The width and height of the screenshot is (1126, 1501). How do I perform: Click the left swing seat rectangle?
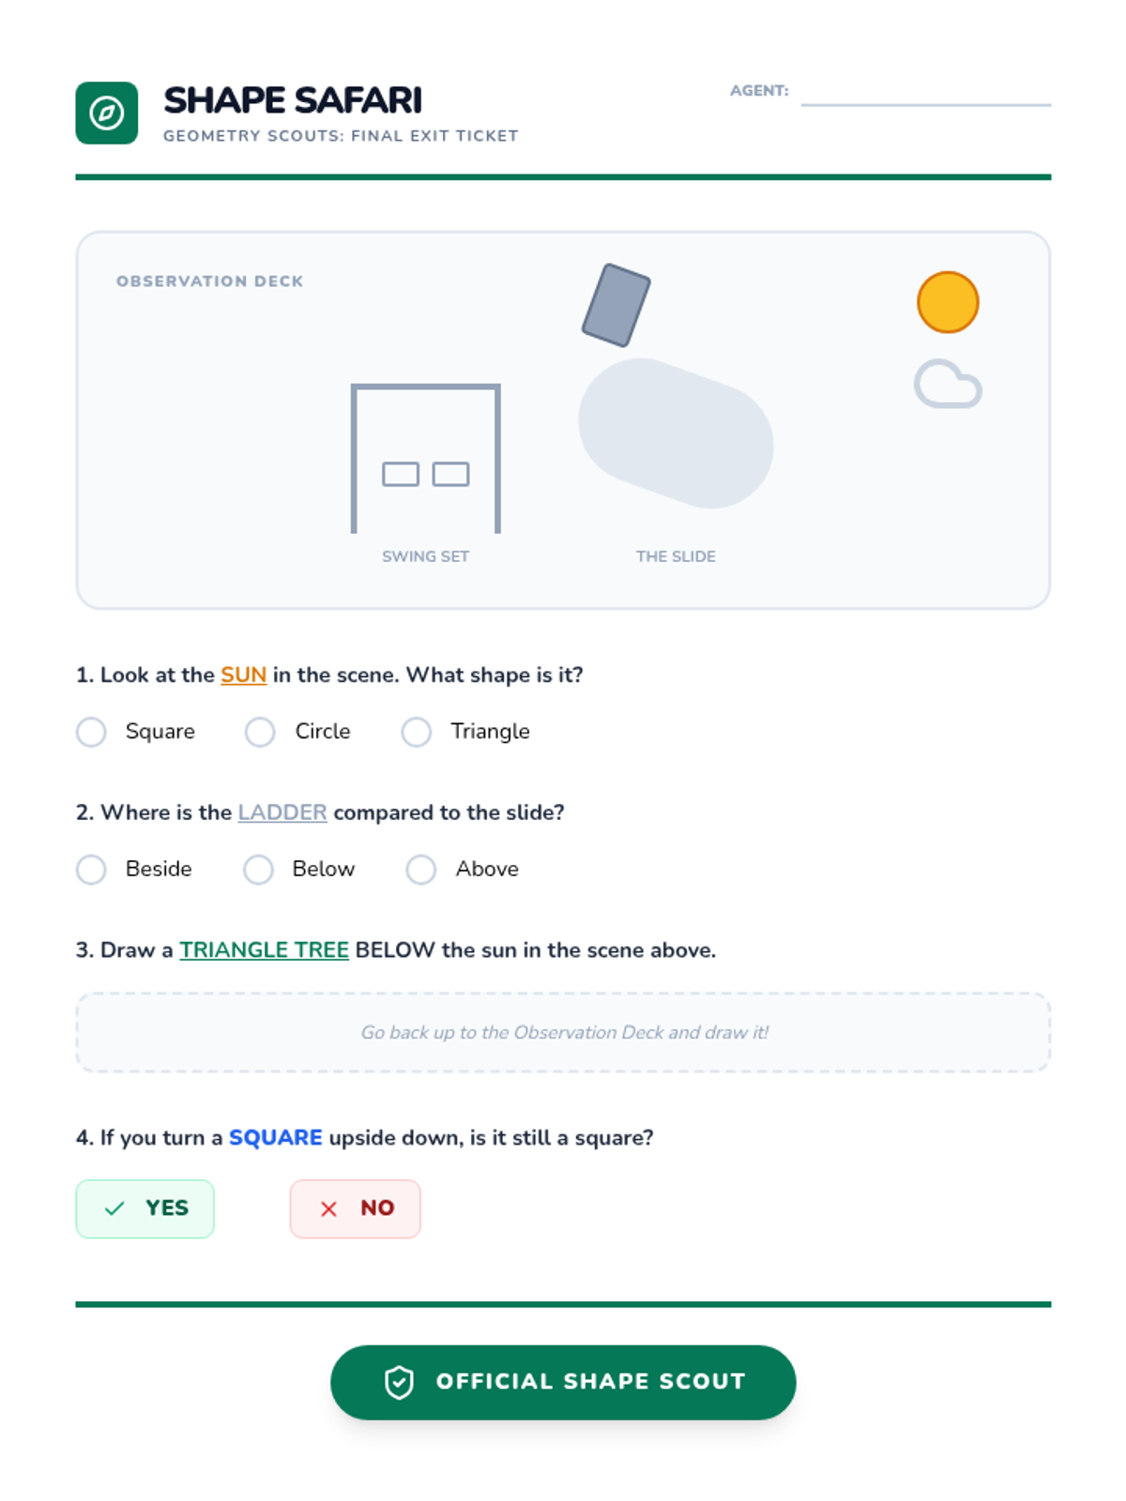401,475
